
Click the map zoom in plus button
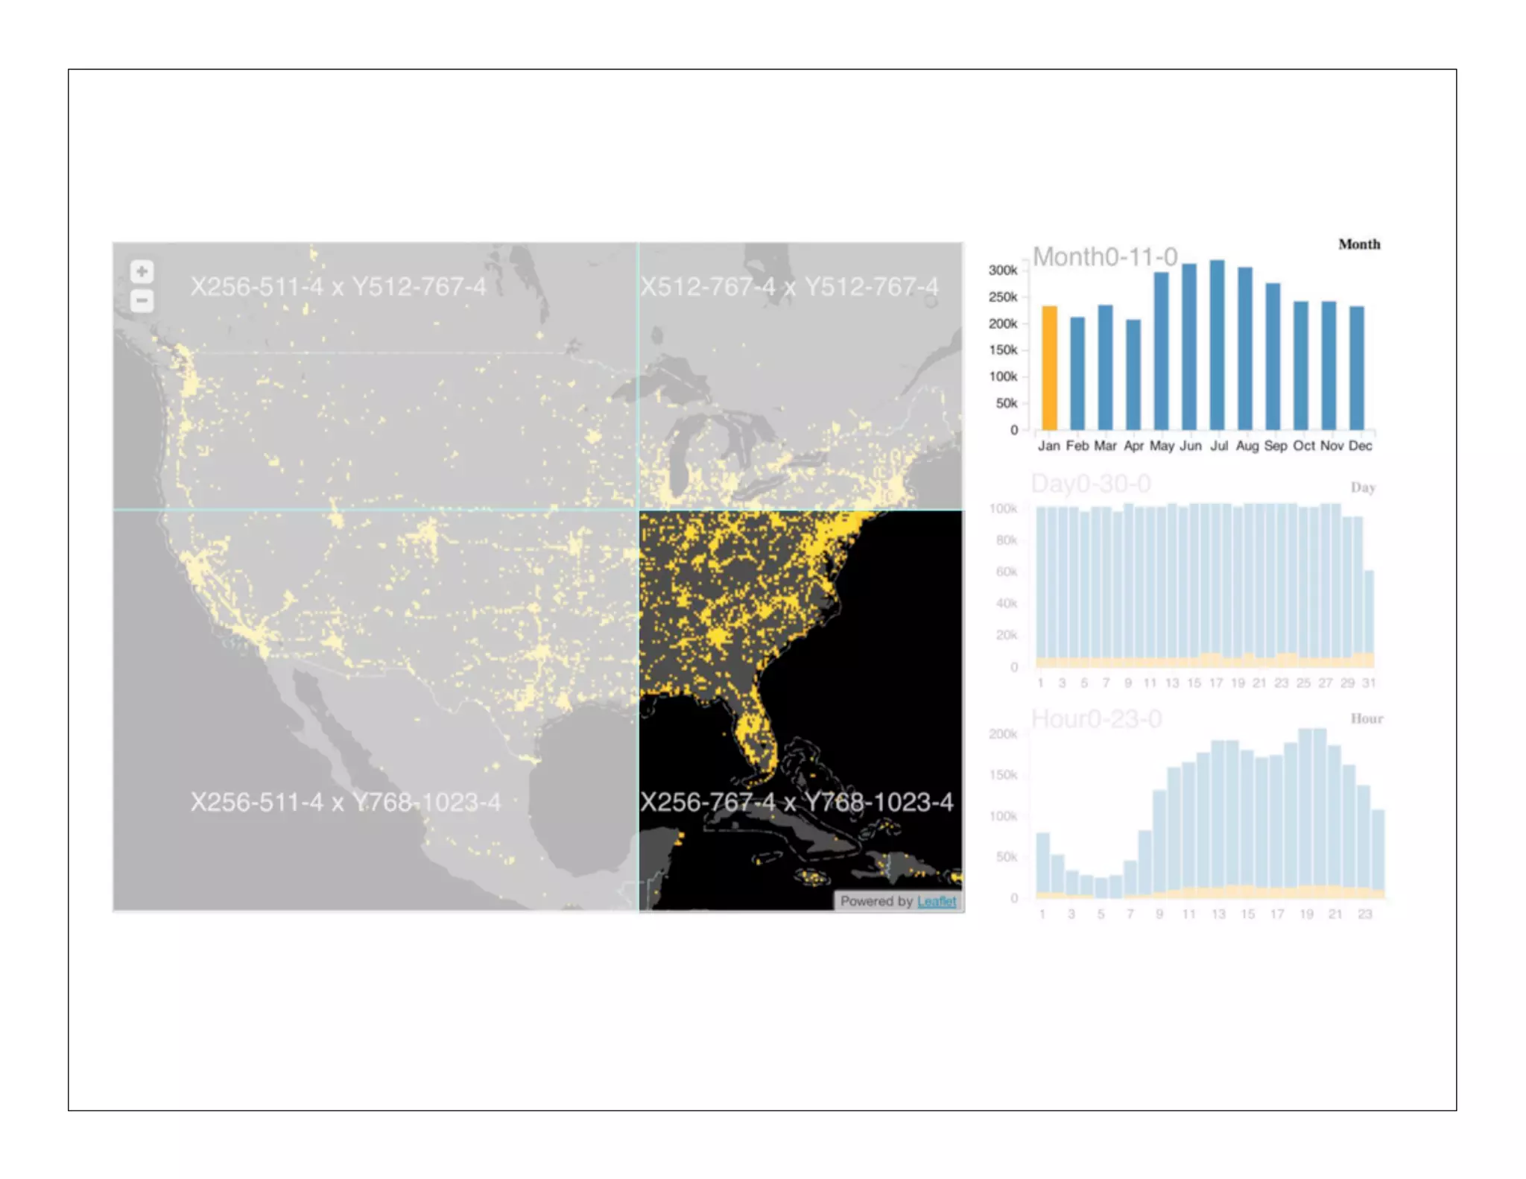pos(142,271)
